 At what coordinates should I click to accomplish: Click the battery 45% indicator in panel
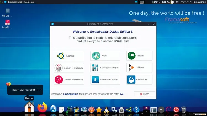[x=159, y=2]
